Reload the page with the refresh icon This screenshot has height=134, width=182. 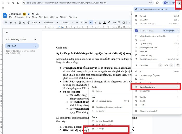tap(13, 3)
